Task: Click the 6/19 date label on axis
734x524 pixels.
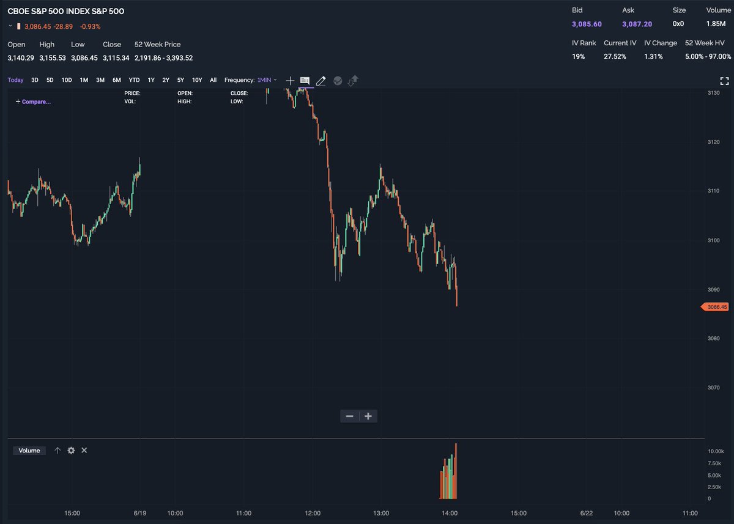Action: 140,512
